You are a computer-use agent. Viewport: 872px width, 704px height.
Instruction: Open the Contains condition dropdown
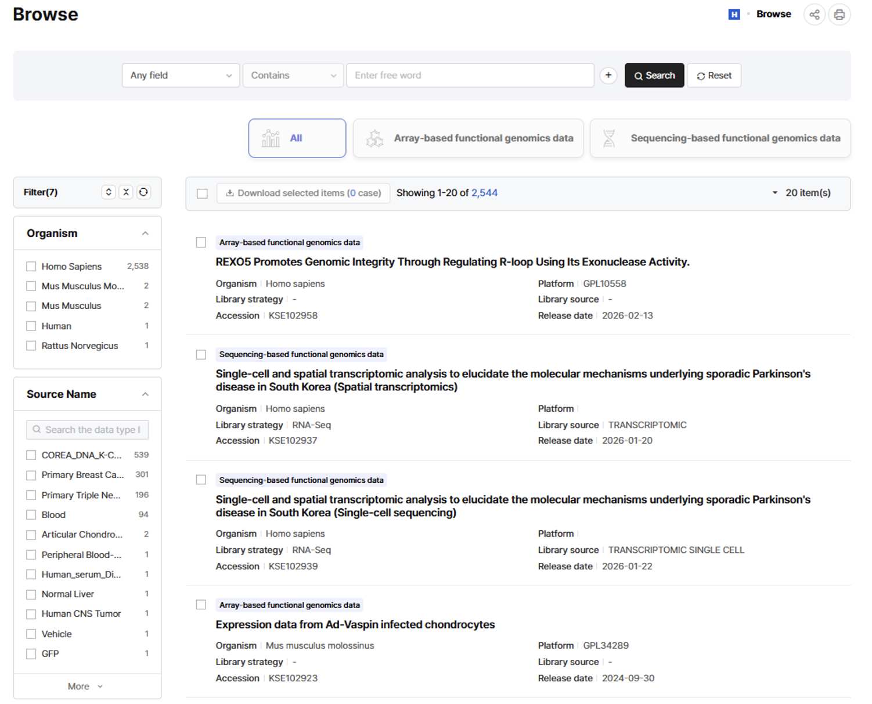coord(293,76)
